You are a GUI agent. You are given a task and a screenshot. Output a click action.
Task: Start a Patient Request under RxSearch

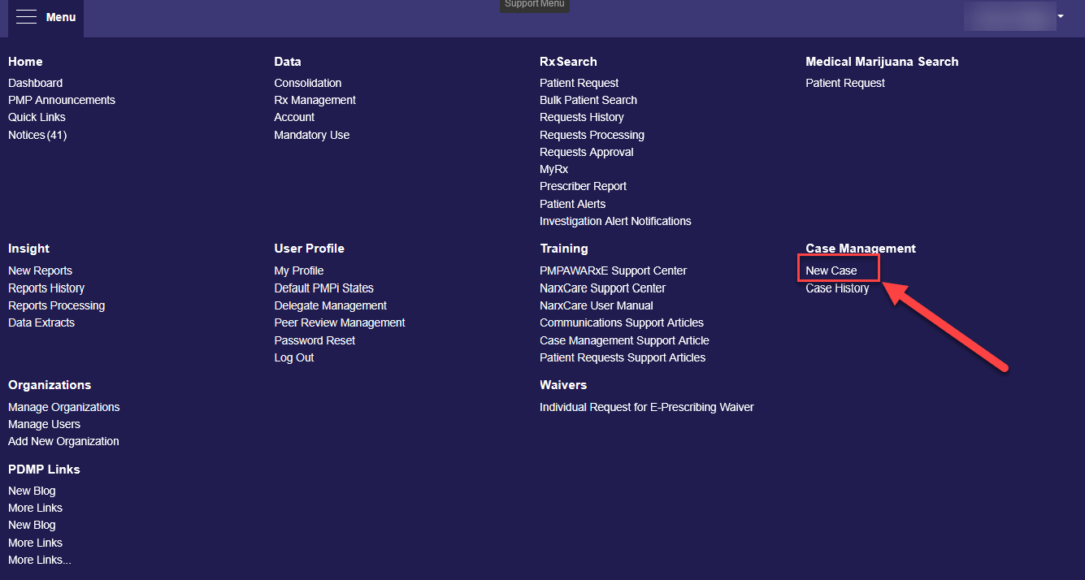(x=579, y=82)
